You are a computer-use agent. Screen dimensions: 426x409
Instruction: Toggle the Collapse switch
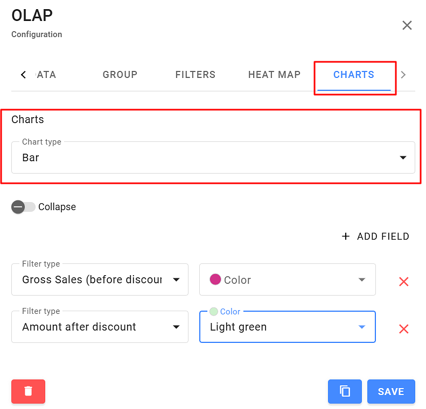point(23,207)
